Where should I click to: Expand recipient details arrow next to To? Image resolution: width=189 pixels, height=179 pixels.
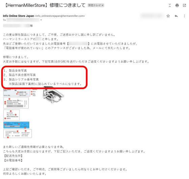tap(41, 20)
